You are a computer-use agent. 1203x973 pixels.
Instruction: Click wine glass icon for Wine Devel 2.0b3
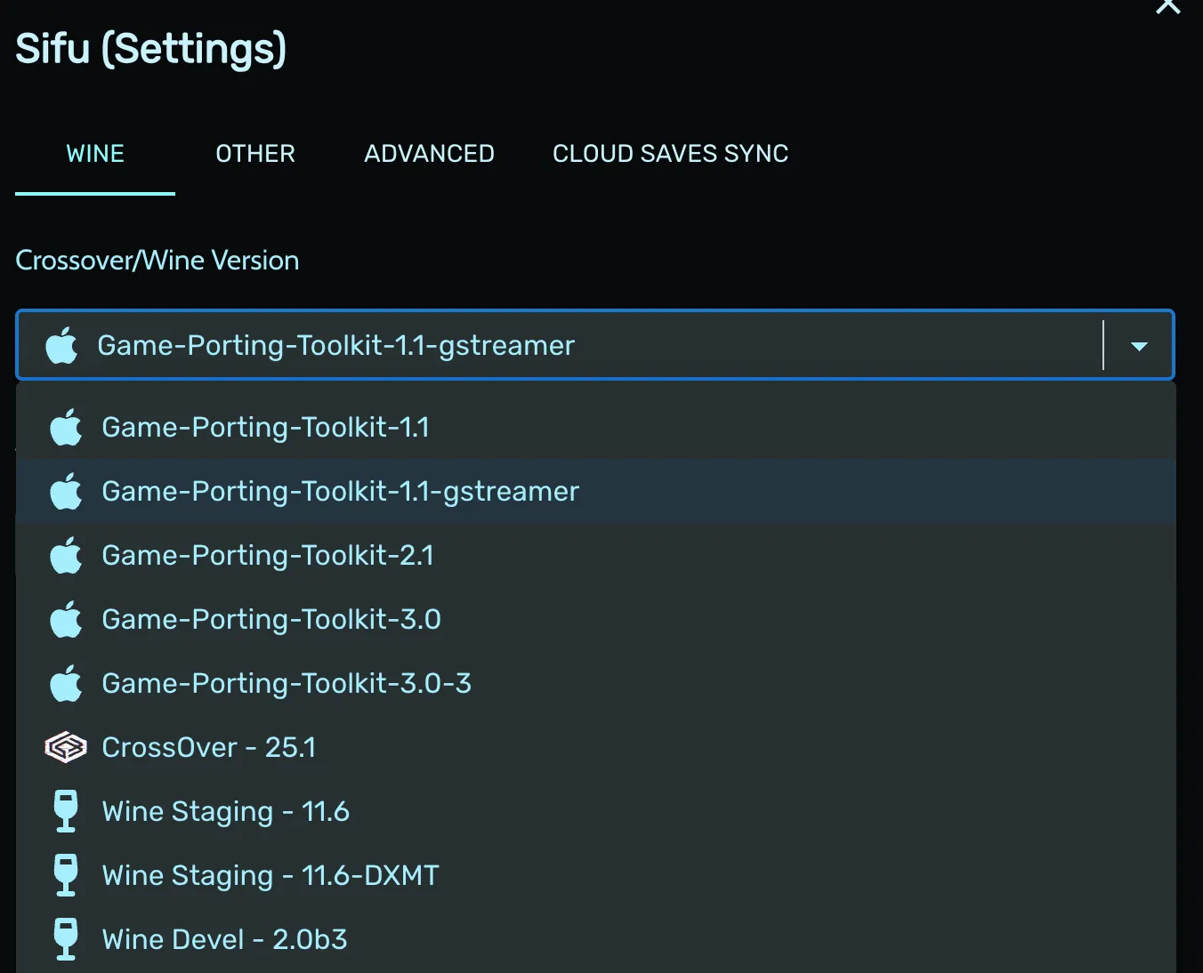(x=66, y=939)
